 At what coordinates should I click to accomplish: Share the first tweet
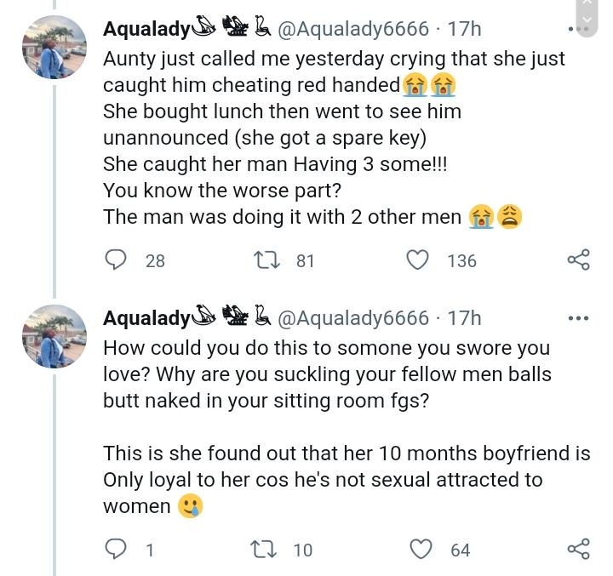point(578,259)
